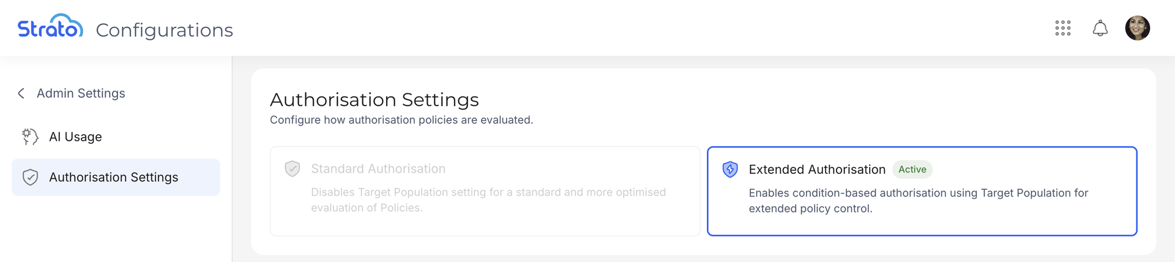Viewport: 1175px width, 262px height.
Task: Open the notifications bell
Action: [1100, 28]
